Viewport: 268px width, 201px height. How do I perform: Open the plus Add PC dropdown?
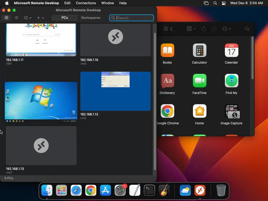coord(41,18)
